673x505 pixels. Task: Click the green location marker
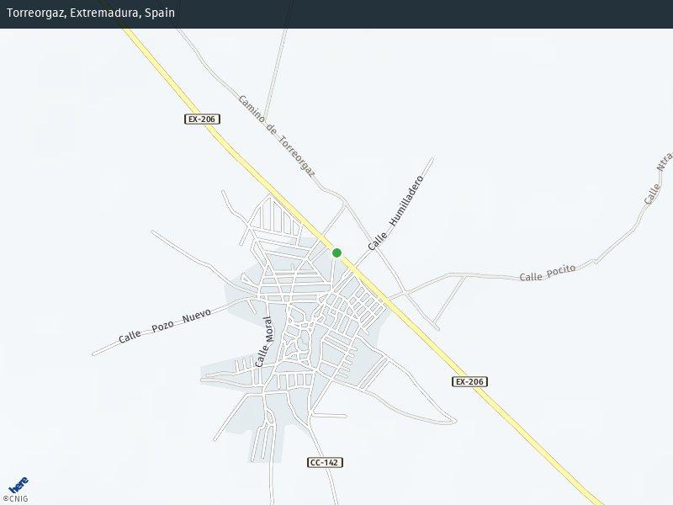336,252
